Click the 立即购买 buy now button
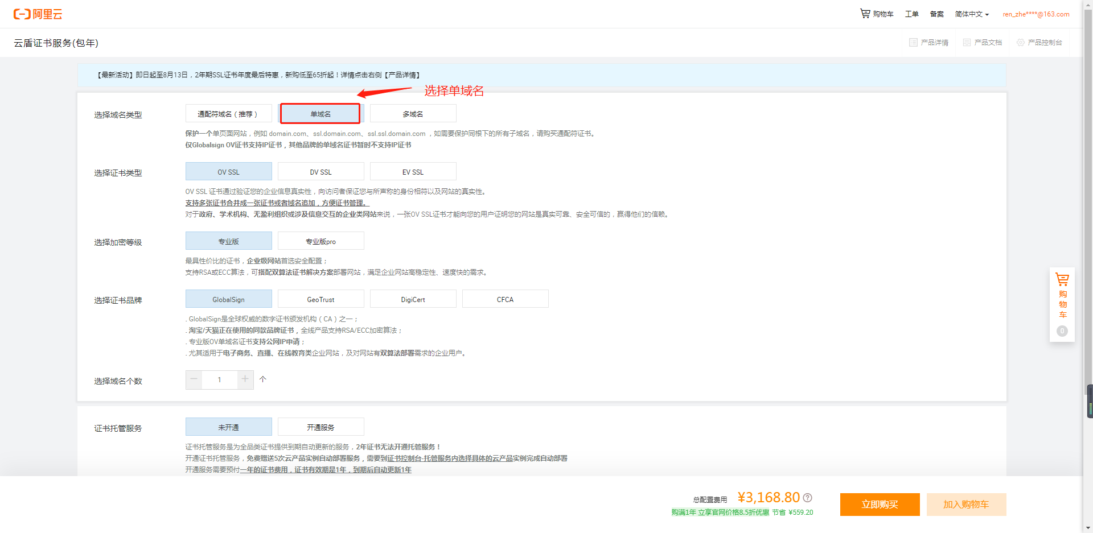This screenshot has height=533, width=1093. (880, 505)
